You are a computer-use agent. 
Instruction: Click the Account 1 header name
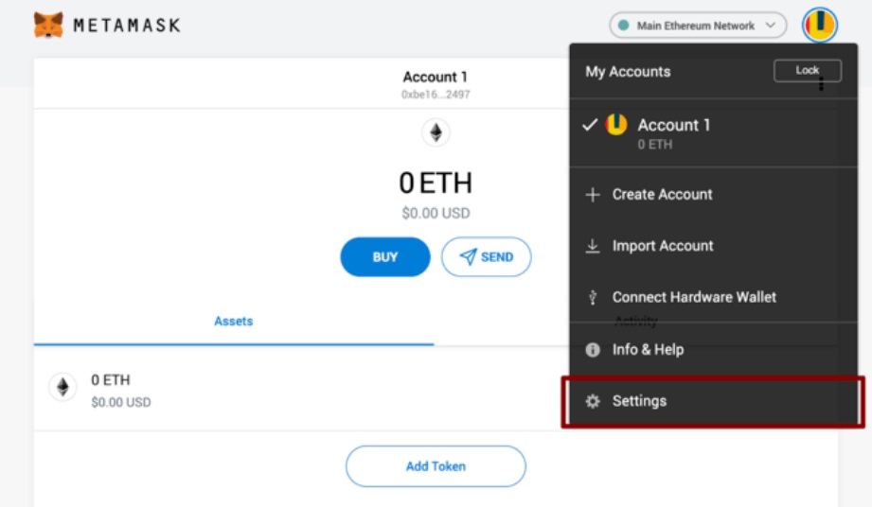(x=435, y=77)
